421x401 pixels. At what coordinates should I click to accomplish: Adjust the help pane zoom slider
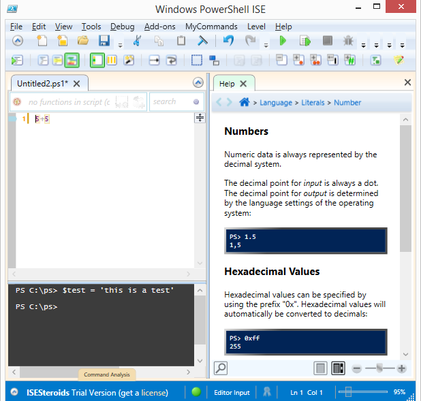tap(379, 368)
